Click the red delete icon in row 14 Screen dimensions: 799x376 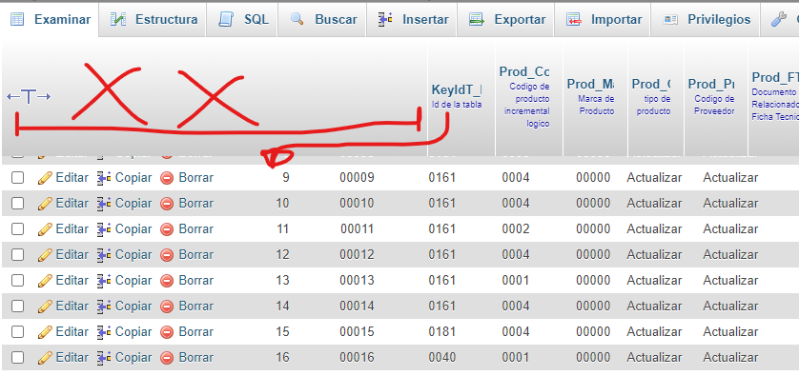pyautogui.click(x=167, y=306)
